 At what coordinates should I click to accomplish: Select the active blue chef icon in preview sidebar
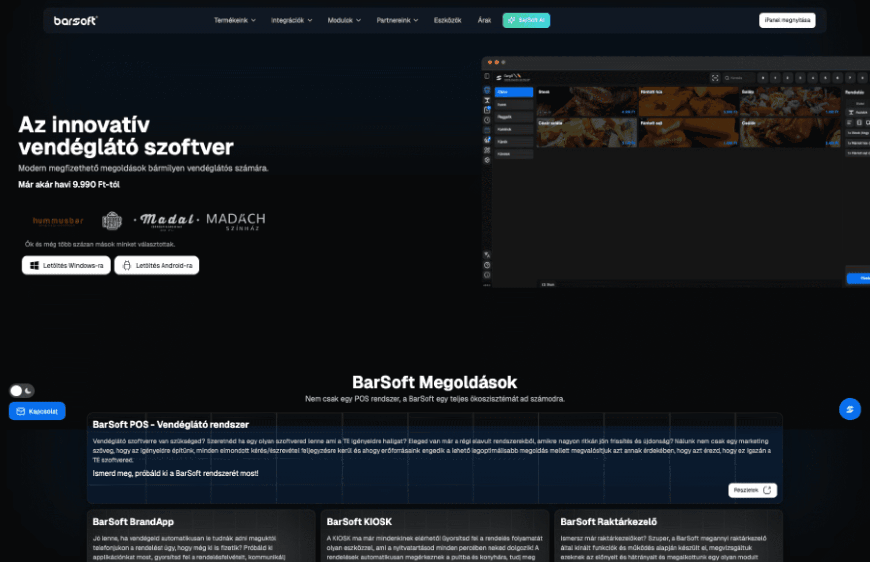[x=487, y=90]
